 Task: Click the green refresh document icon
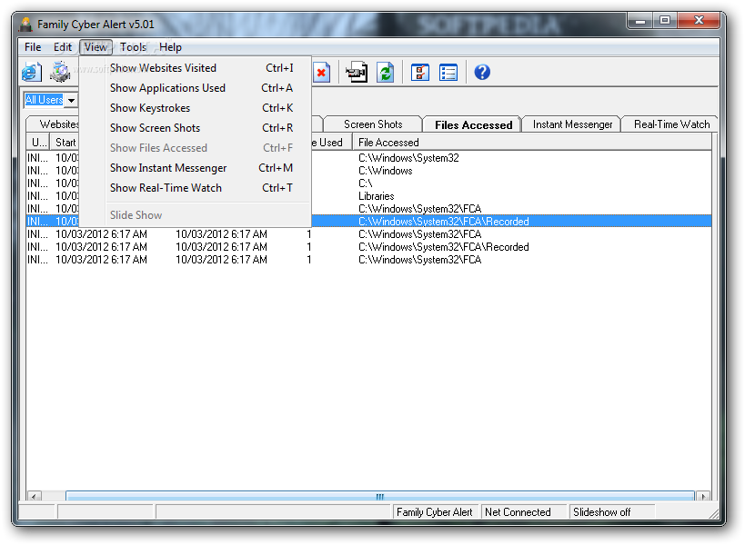coord(386,73)
